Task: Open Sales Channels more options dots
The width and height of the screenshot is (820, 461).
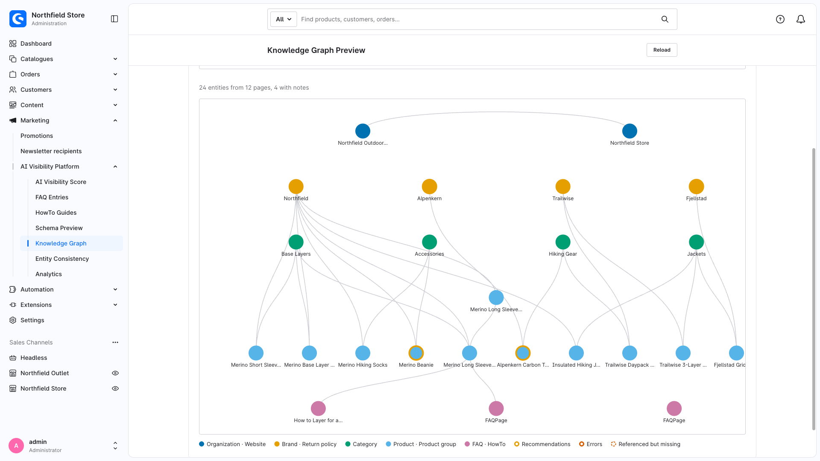Action: pos(115,342)
